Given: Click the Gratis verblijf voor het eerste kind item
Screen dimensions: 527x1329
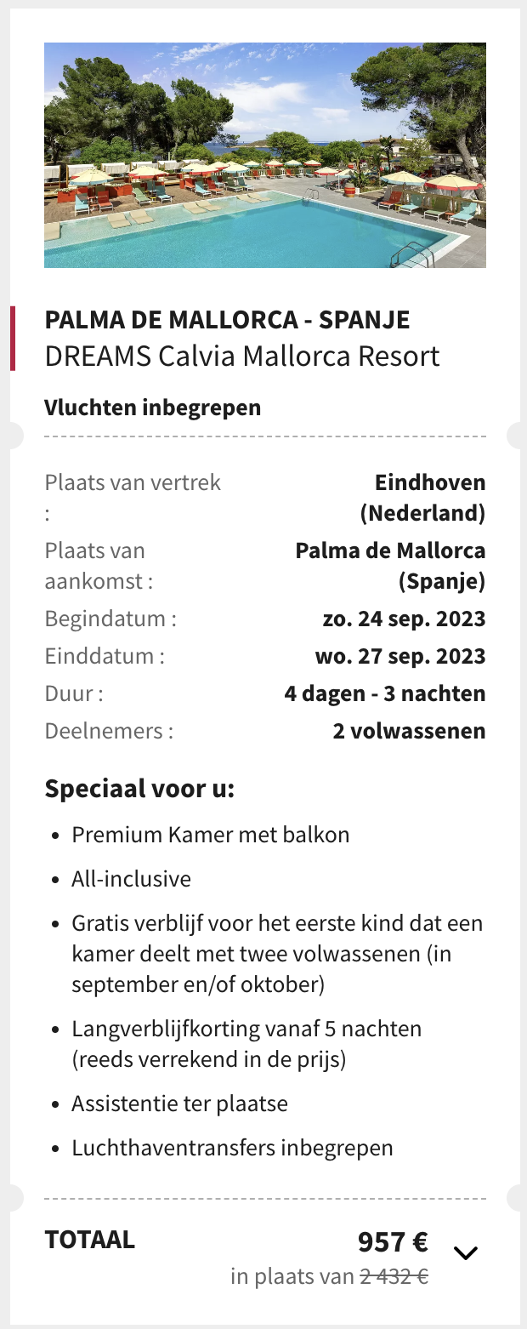Looking at the screenshot, I should point(277,954).
